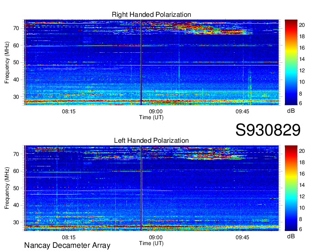The height and width of the screenshot is (251, 310).
Task: Click the 20 value on top colorbar
Action: point(302,25)
